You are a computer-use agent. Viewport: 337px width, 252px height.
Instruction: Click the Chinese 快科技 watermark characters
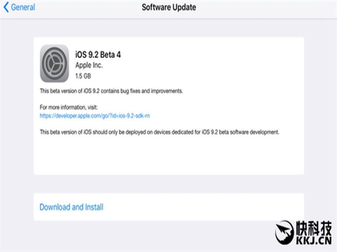click(x=314, y=228)
